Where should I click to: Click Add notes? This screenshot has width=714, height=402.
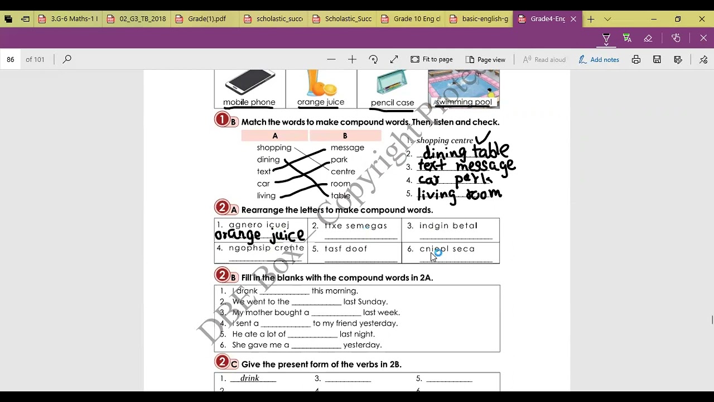599,59
